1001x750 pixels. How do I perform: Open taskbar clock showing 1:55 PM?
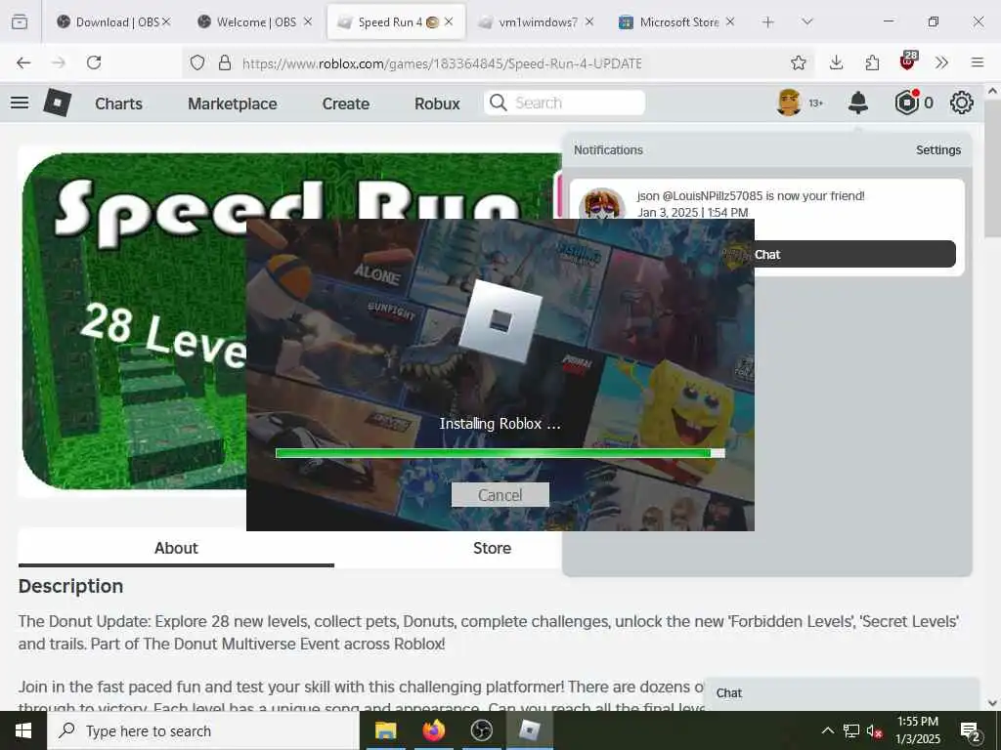coord(917,730)
